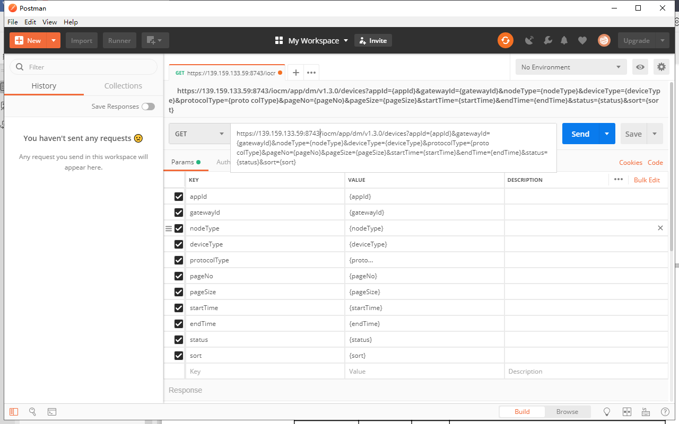Uncheck the appId parameter checkbox

(x=179, y=197)
